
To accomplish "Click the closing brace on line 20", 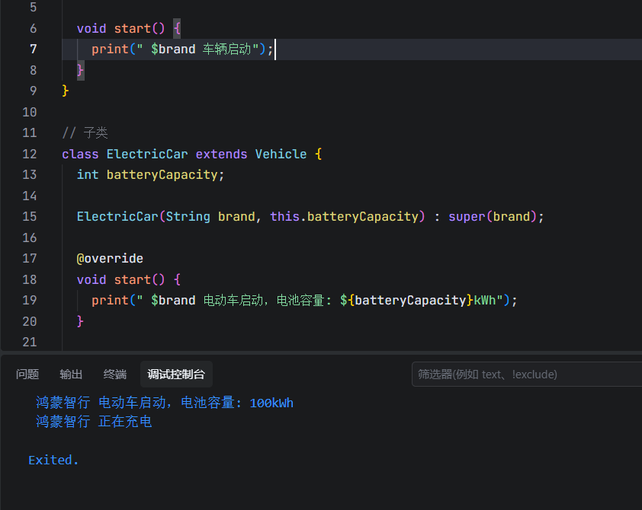I will pyautogui.click(x=80, y=321).
